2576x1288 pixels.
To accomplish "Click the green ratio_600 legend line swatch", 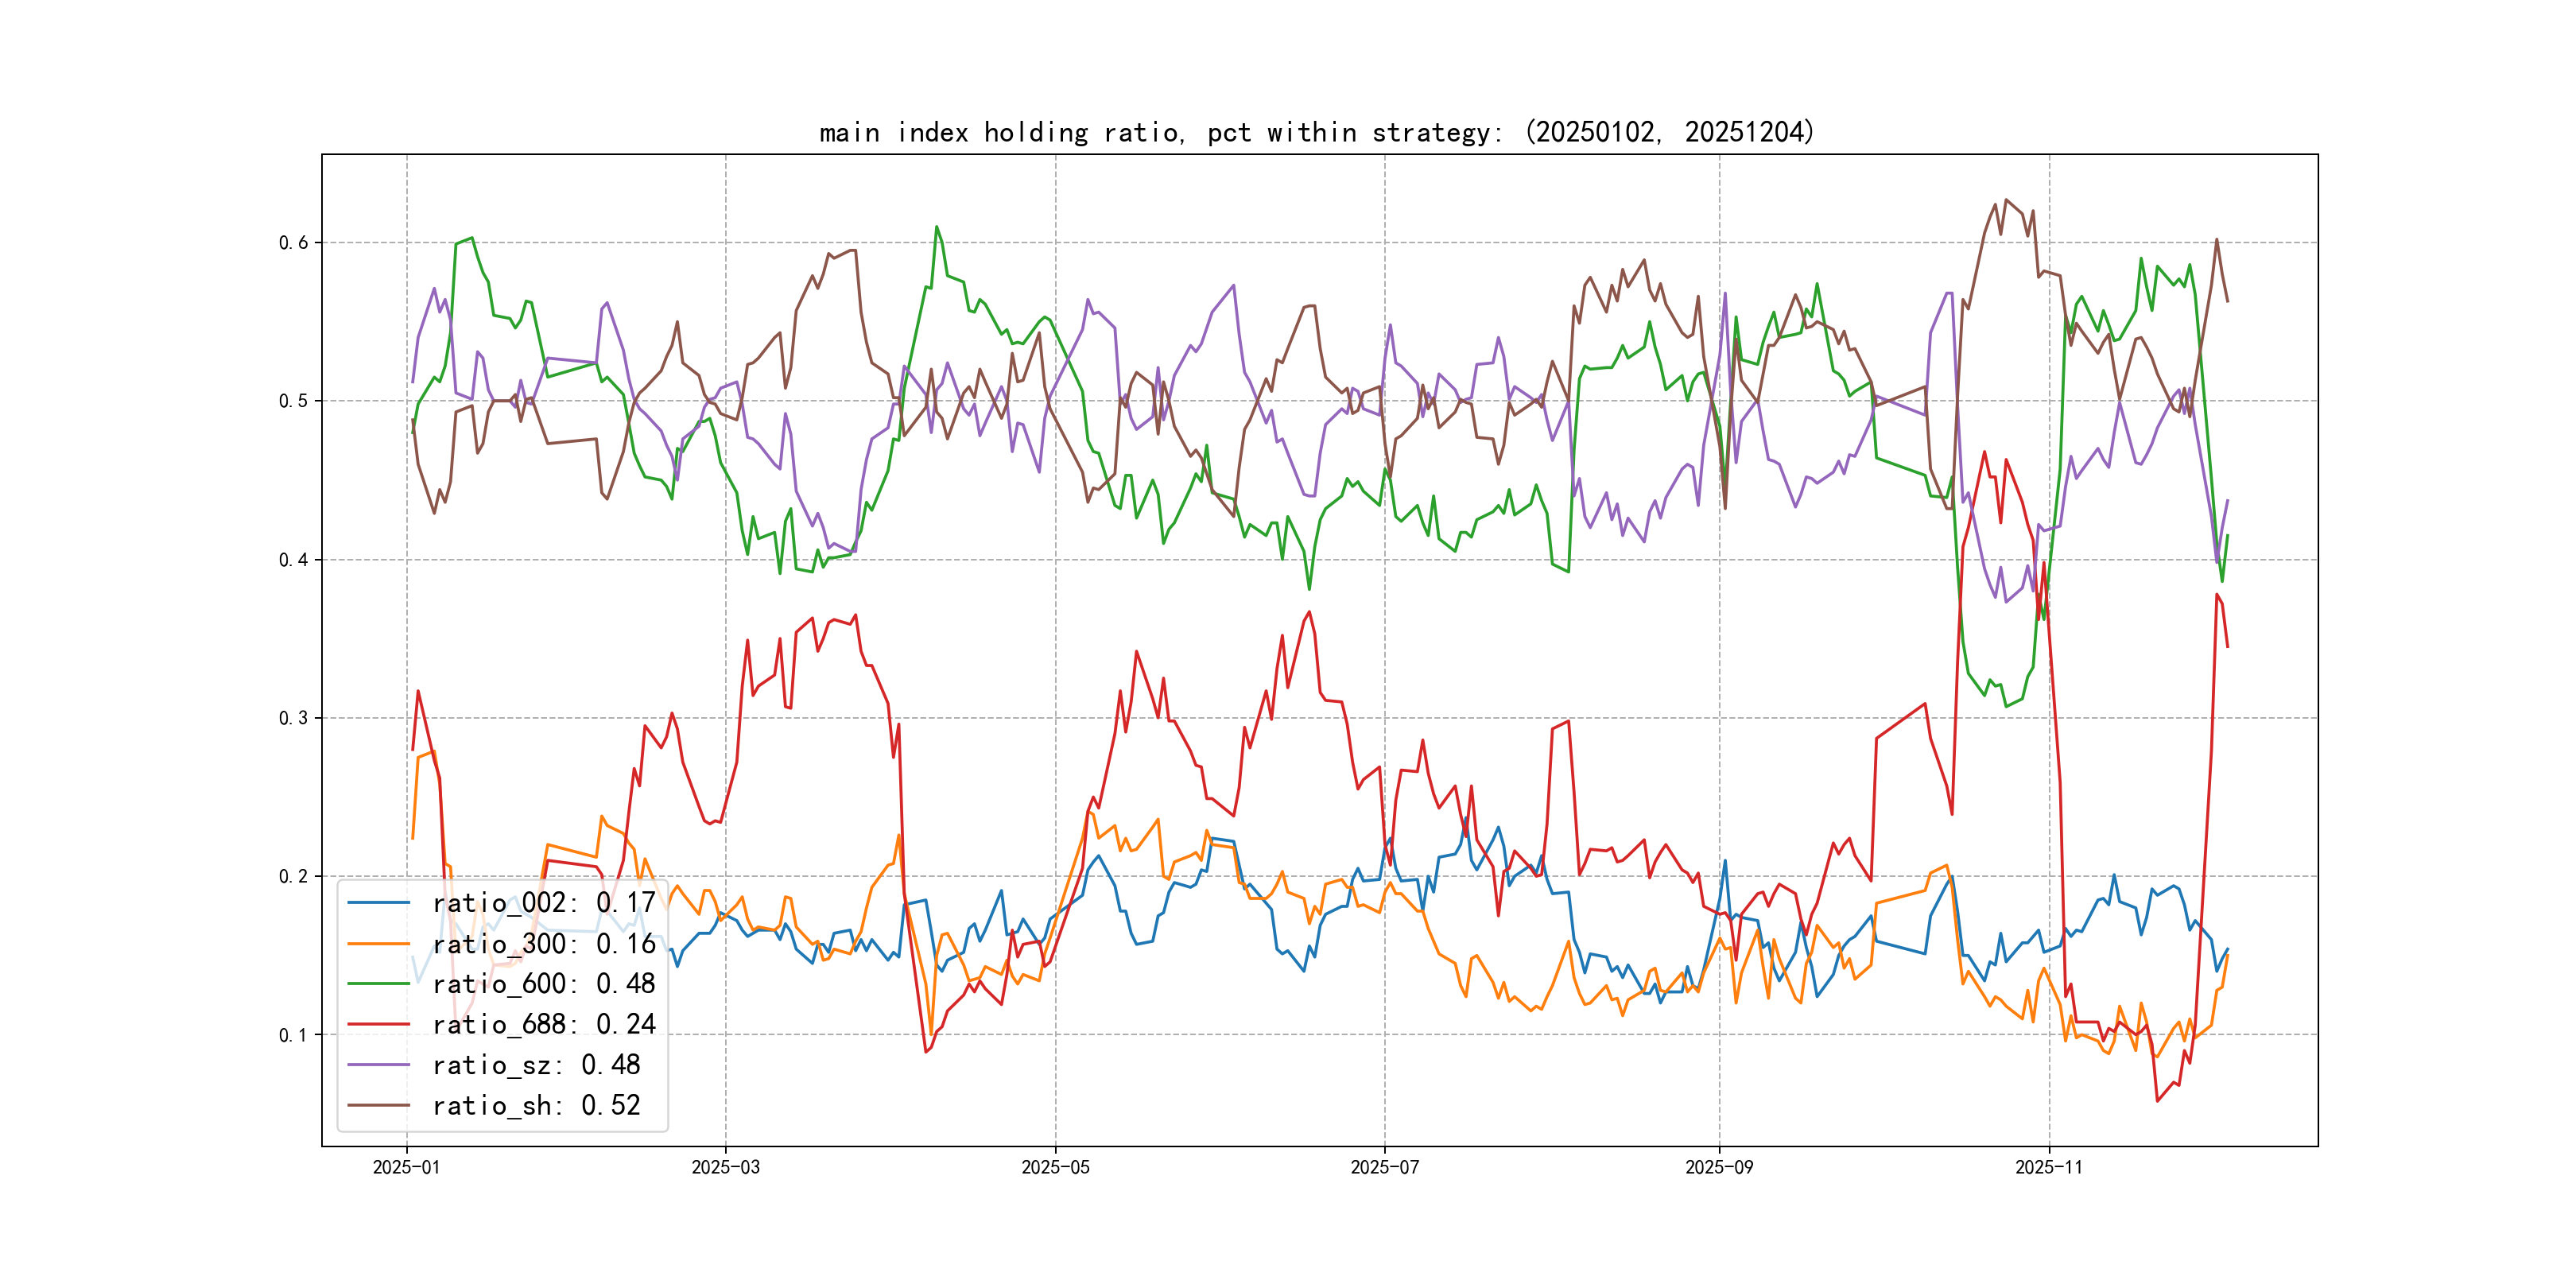I will [378, 984].
